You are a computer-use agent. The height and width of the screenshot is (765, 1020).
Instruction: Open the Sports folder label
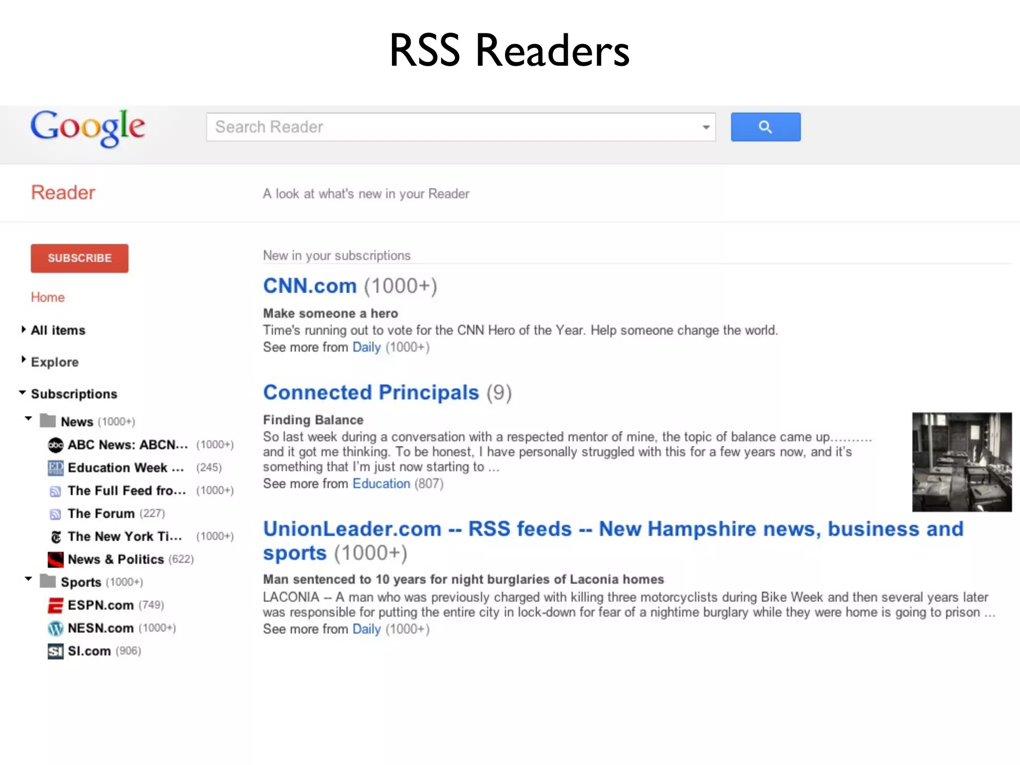[81, 582]
